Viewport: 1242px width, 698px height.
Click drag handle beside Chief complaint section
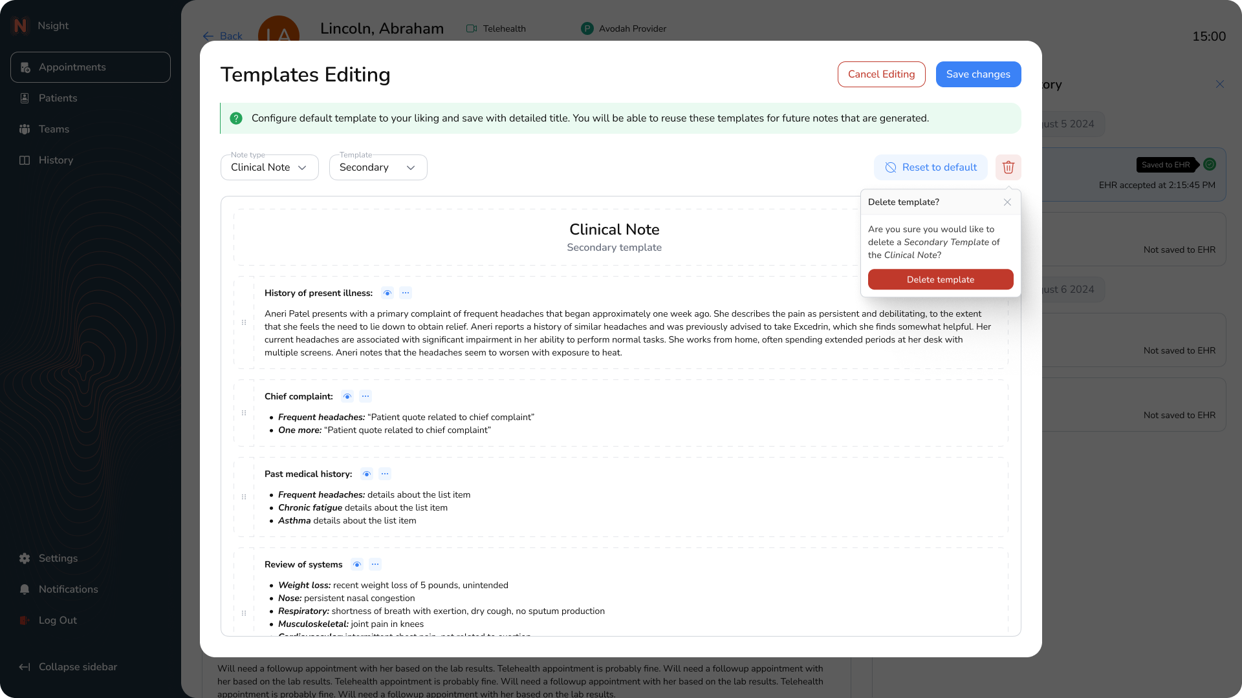[244, 413]
